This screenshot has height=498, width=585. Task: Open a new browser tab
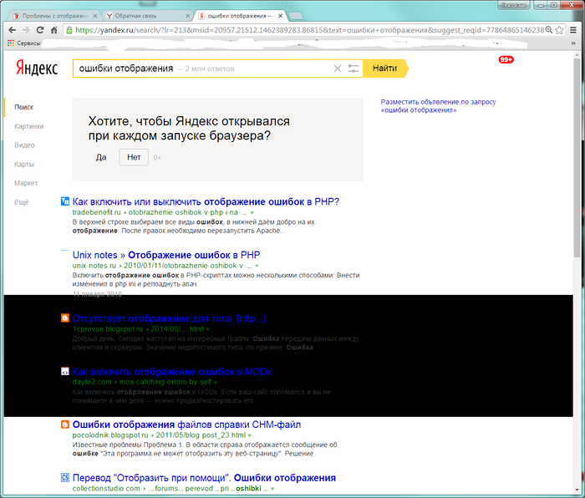296,16
